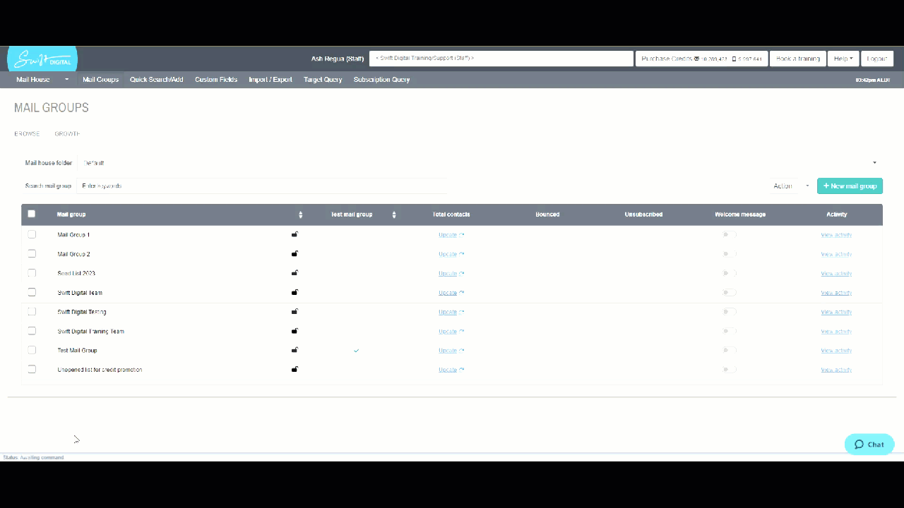This screenshot has height=508, width=904.
Task: Open Target Query menu item
Action: tap(323, 80)
